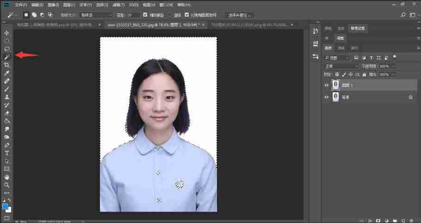Open the Image menu

point(53,5)
